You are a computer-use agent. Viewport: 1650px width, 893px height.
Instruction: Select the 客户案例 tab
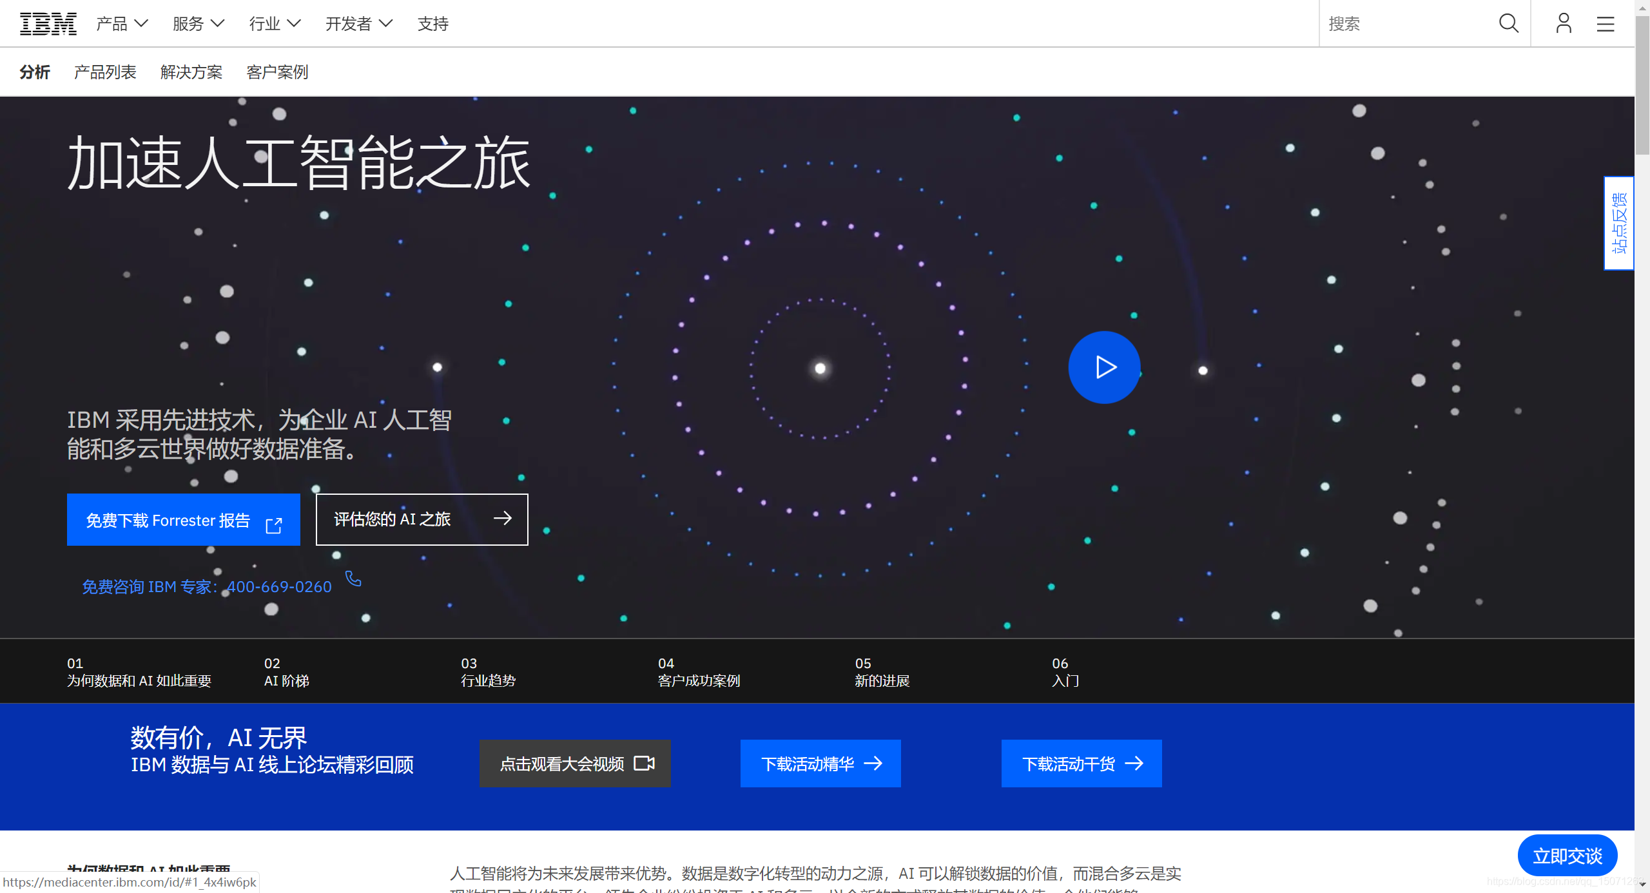(x=277, y=72)
